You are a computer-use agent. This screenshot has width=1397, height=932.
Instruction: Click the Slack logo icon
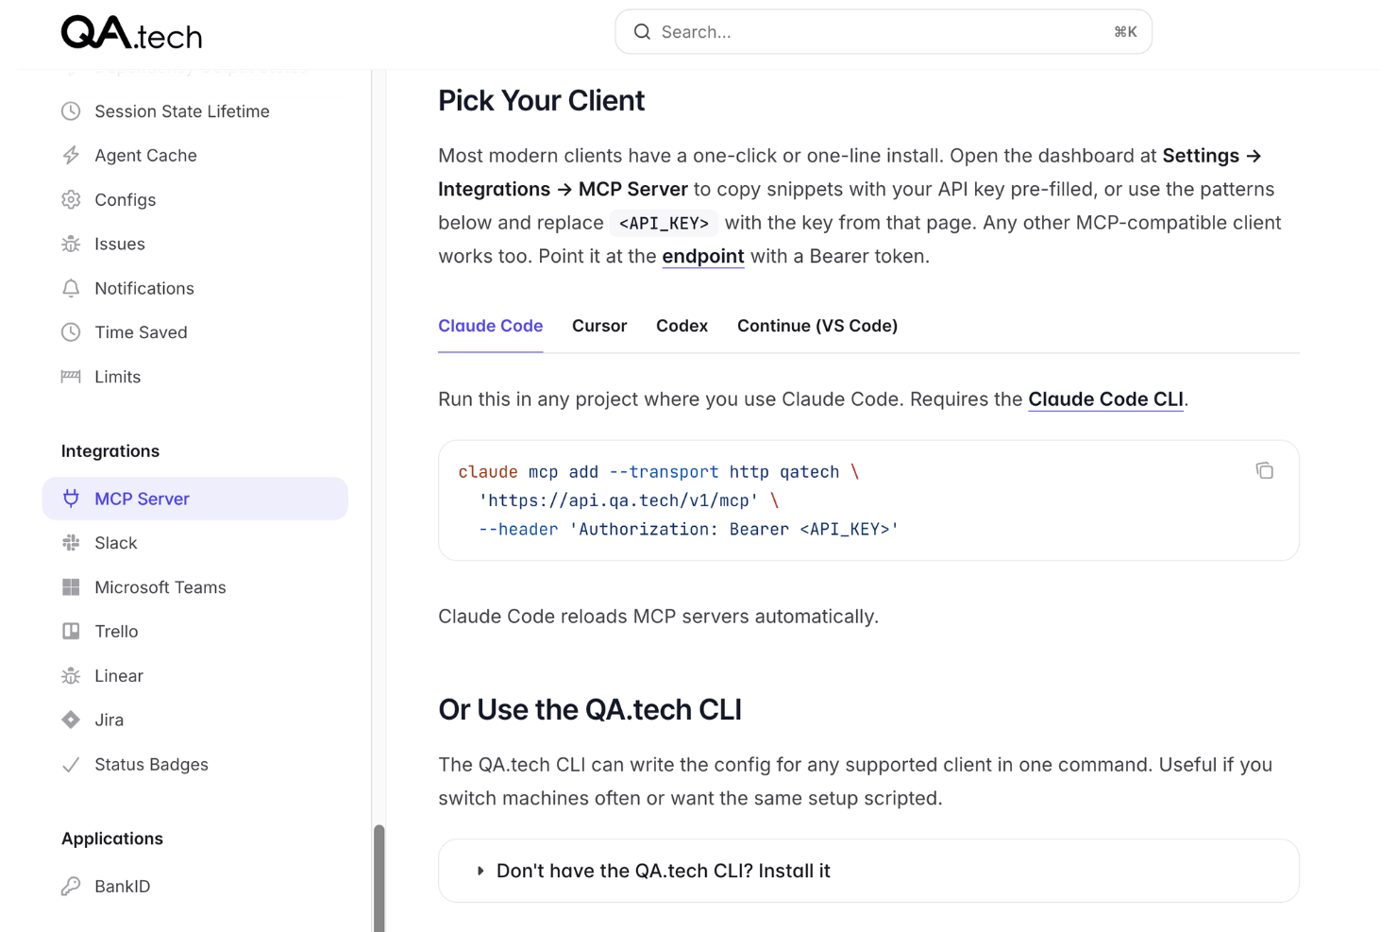(x=71, y=543)
